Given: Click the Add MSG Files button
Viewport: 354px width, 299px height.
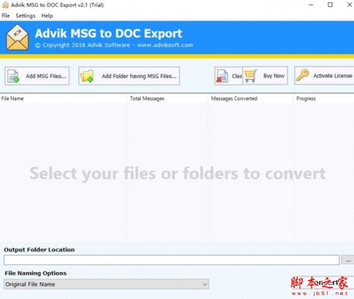Looking at the screenshot, I should pos(37,76).
